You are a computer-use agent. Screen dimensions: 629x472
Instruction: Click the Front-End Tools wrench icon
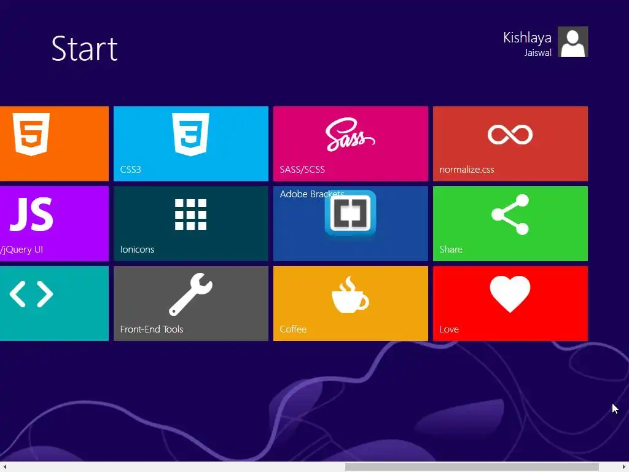click(190, 294)
